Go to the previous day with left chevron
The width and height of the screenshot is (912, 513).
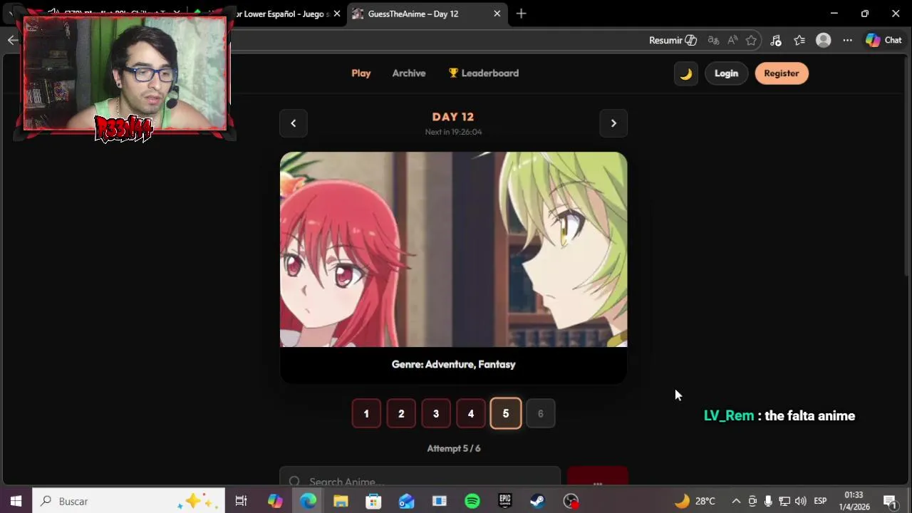pyautogui.click(x=293, y=123)
